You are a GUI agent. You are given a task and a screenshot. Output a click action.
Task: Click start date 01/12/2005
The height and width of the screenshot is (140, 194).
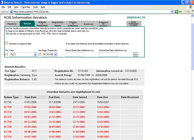(31, 122)
